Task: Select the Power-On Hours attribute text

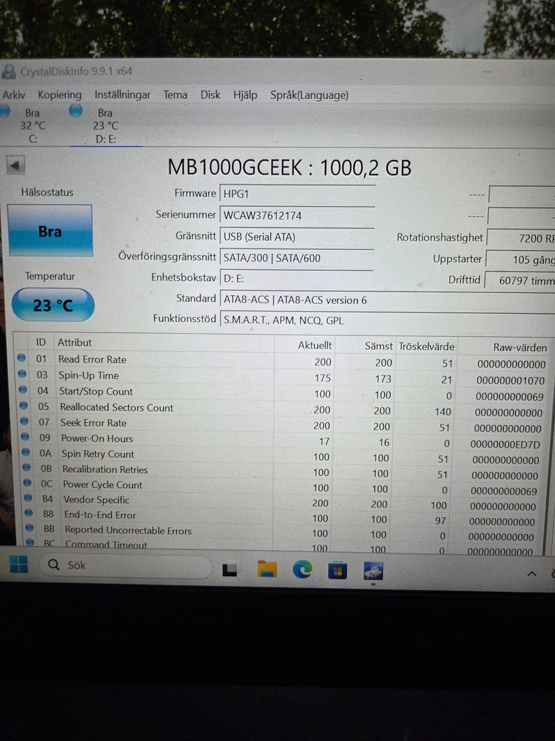Action: (97, 439)
